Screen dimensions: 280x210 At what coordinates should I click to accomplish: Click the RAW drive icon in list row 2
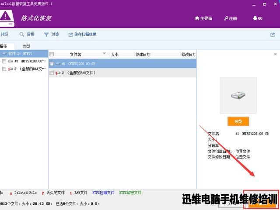(58, 73)
